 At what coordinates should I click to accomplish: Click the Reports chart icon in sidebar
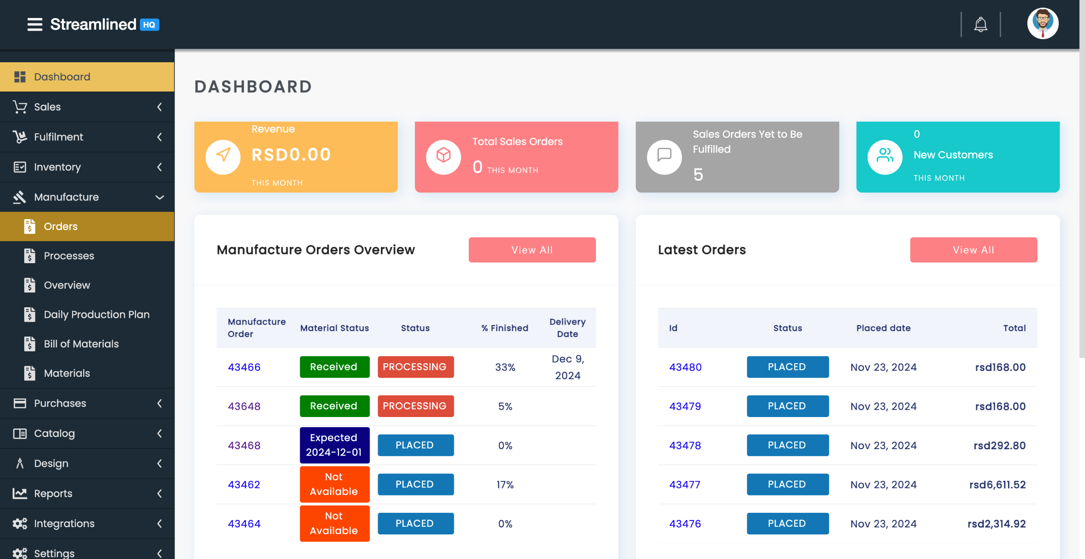(19, 493)
